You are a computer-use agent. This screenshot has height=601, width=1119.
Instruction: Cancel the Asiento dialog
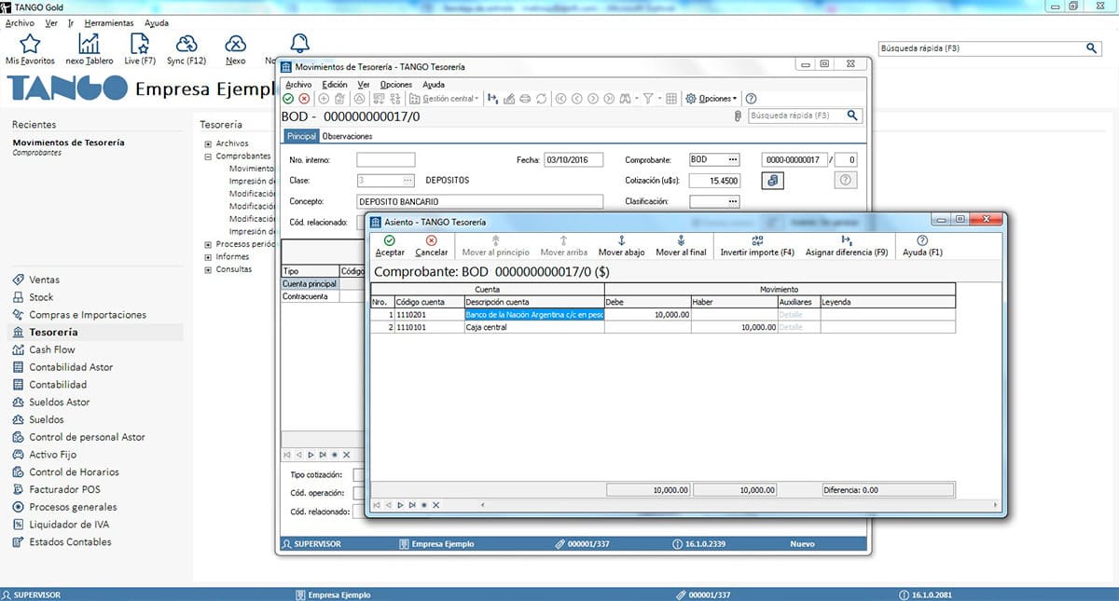tap(431, 246)
